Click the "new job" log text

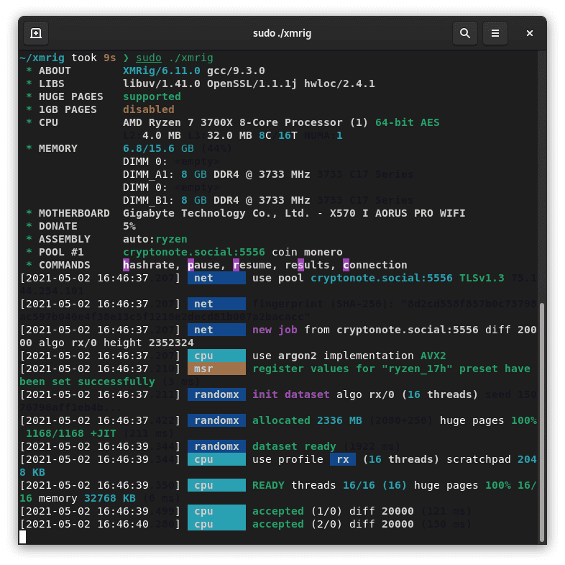275,330
